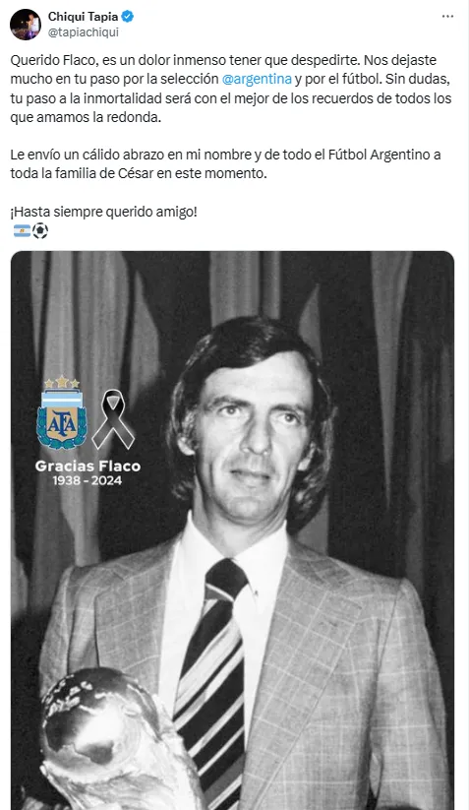Open the tweet's more options ellipsis menu
Screen dimensions: 469x810
tap(447, 17)
